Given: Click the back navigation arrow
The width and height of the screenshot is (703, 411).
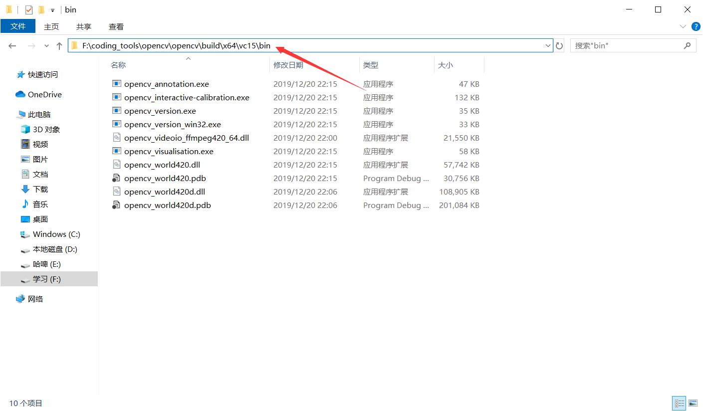Looking at the screenshot, I should coord(12,45).
